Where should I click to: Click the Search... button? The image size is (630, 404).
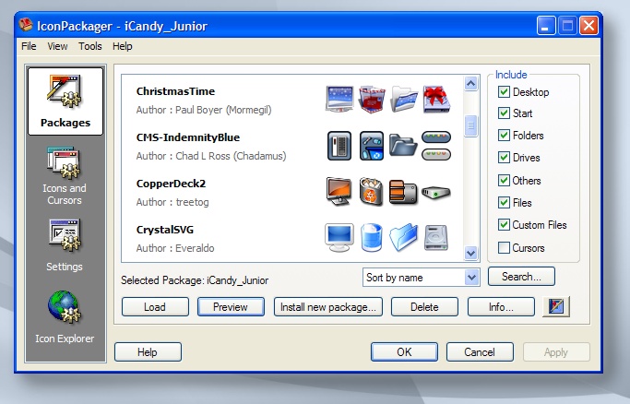tap(521, 277)
